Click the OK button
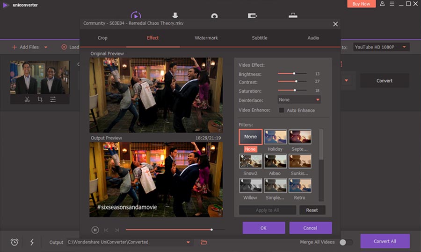Image resolution: width=421 pixels, height=252 pixels. click(x=264, y=228)
